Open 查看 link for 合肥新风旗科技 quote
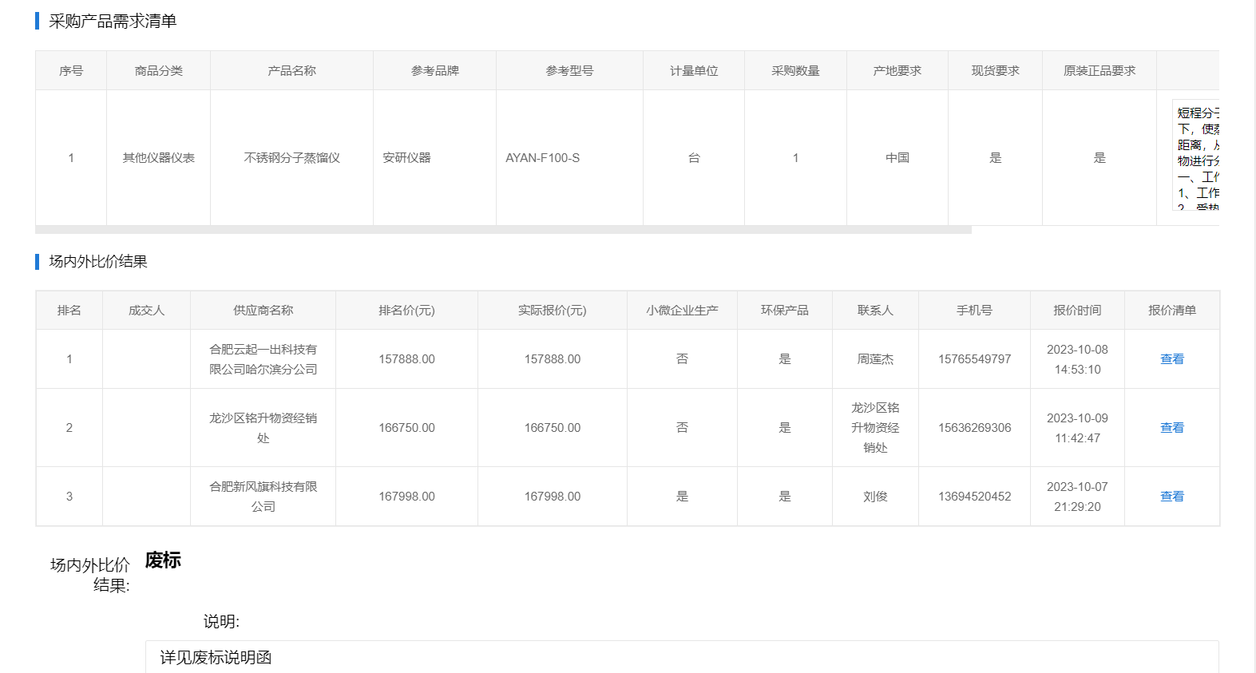This screenshot has height=673, width=1256. click(1171, 497)
